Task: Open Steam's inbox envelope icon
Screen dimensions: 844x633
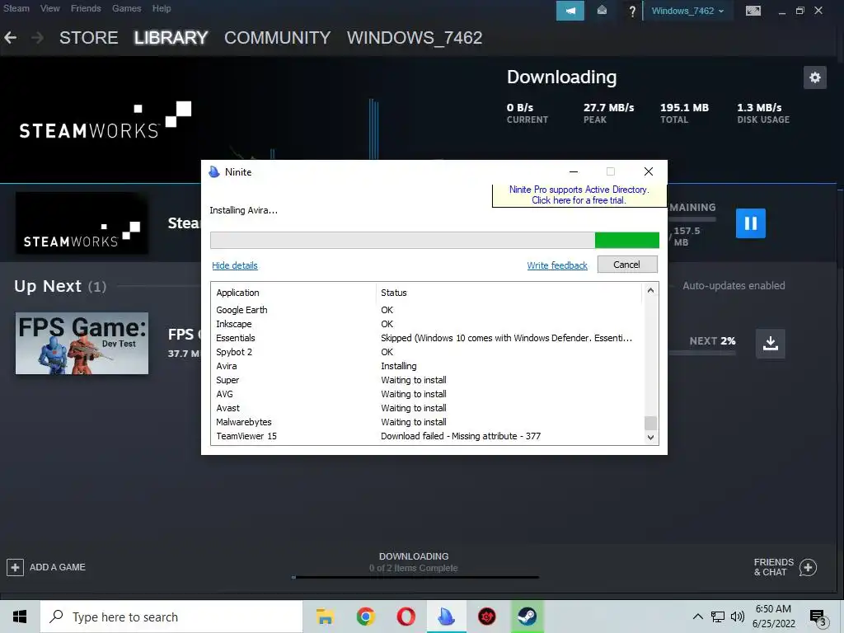Action: 602,11
